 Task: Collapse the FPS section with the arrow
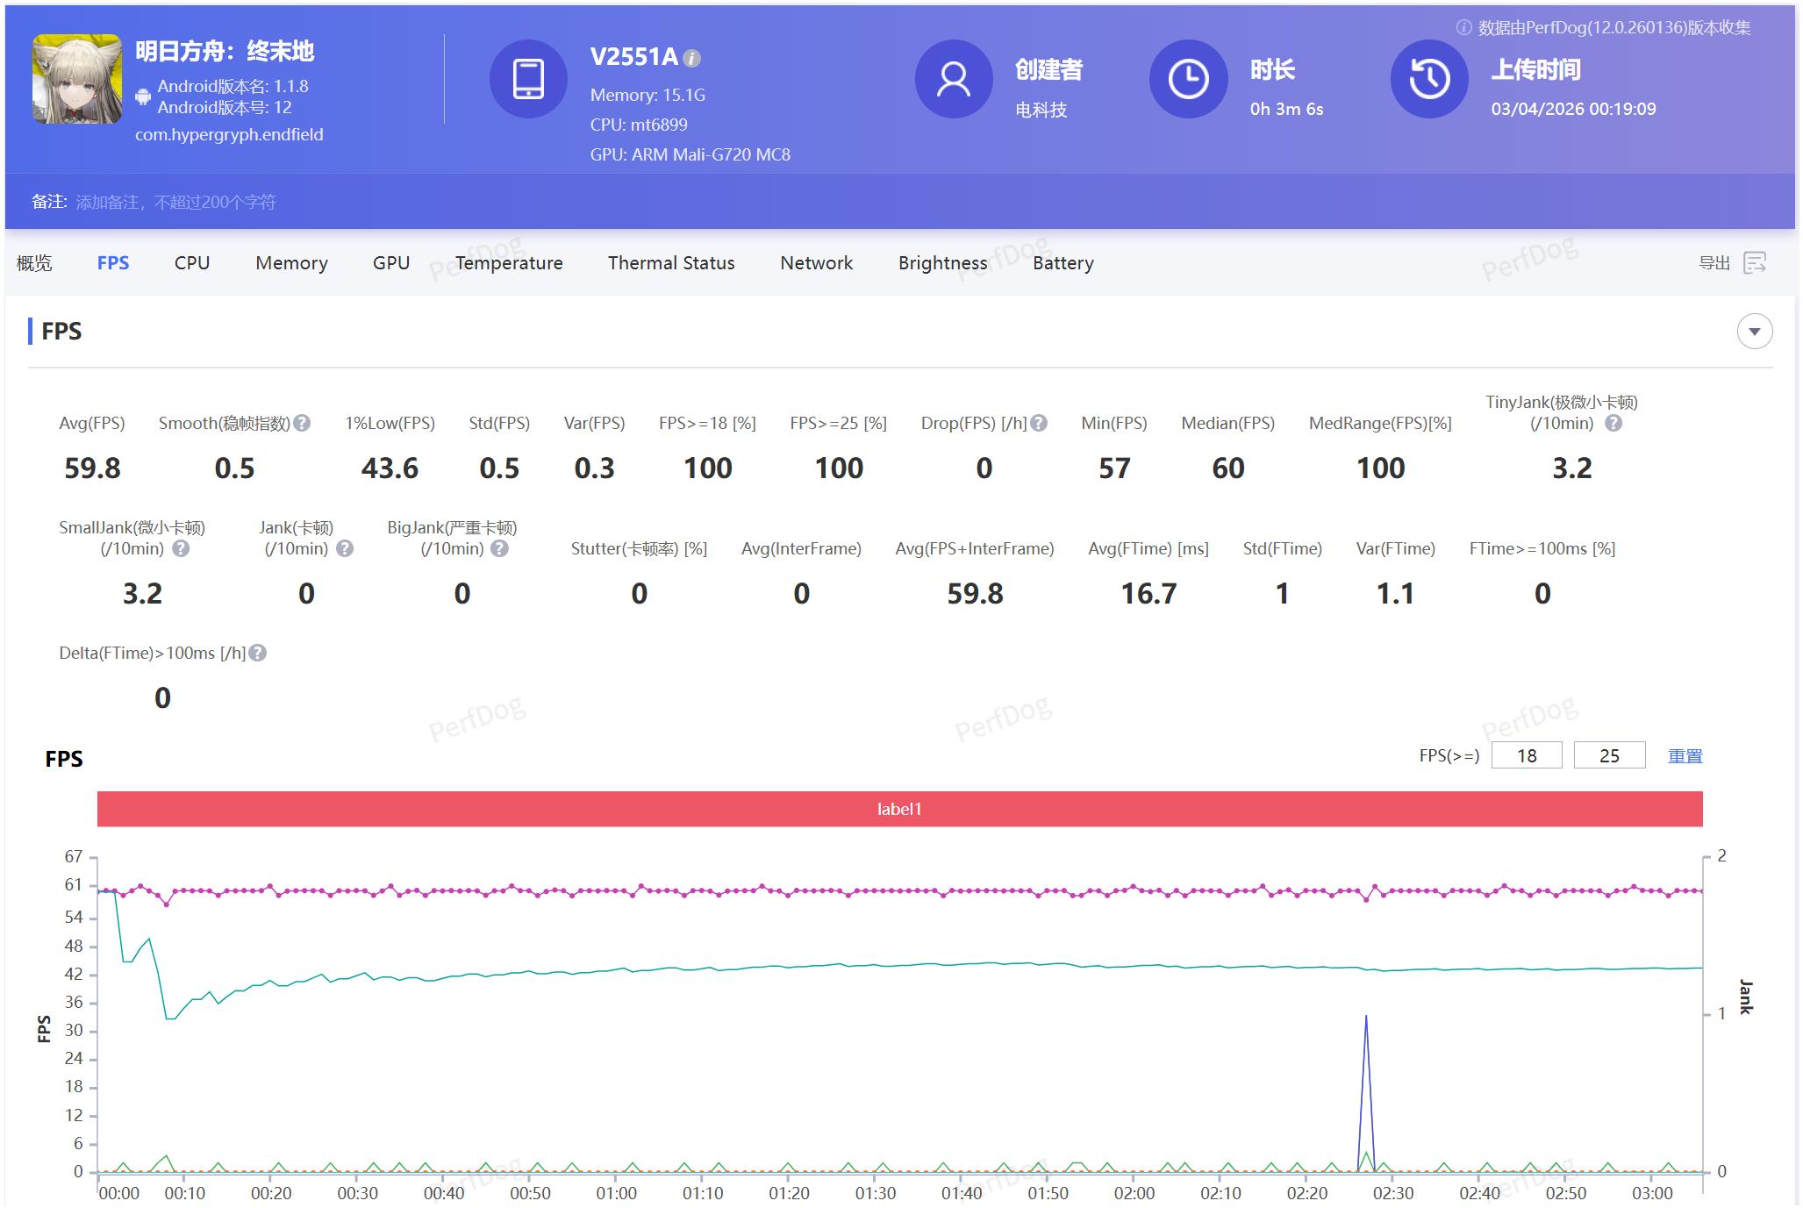click(x=1754, y=332)
